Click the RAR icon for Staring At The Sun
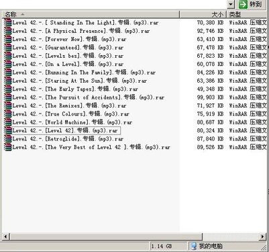 click(8, 81)
